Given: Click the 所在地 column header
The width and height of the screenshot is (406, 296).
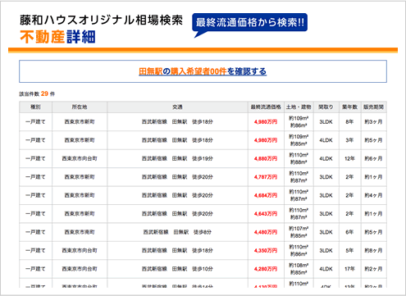Looking at the screenshot, I should point(80,107).
